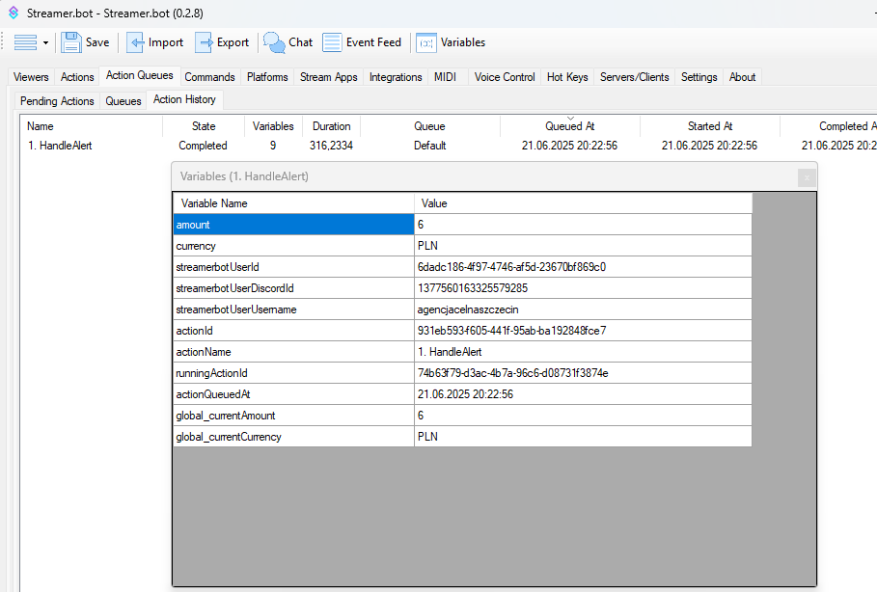Select the Action Queues tab

click(139, 75)
